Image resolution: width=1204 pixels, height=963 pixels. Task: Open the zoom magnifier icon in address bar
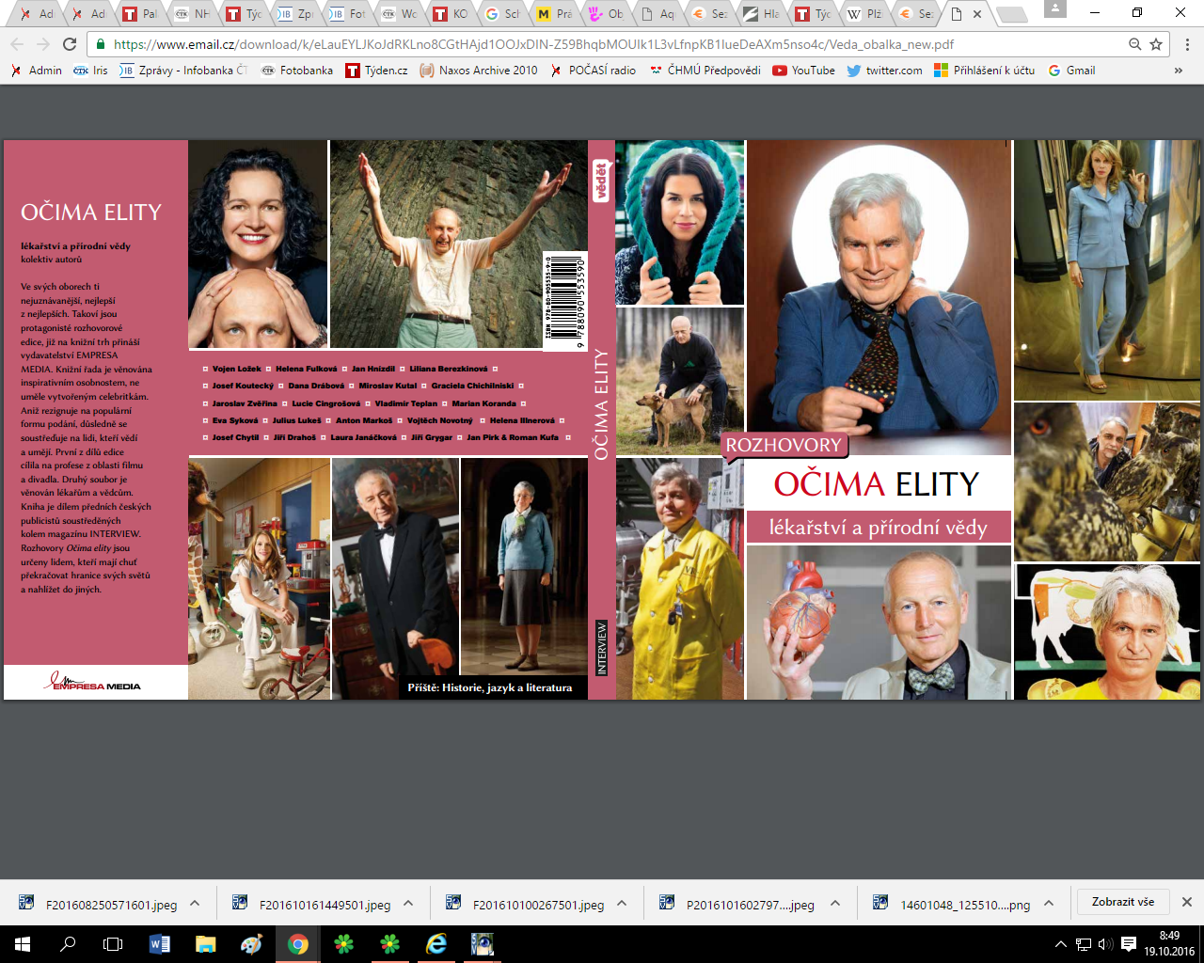[1135, 44]
